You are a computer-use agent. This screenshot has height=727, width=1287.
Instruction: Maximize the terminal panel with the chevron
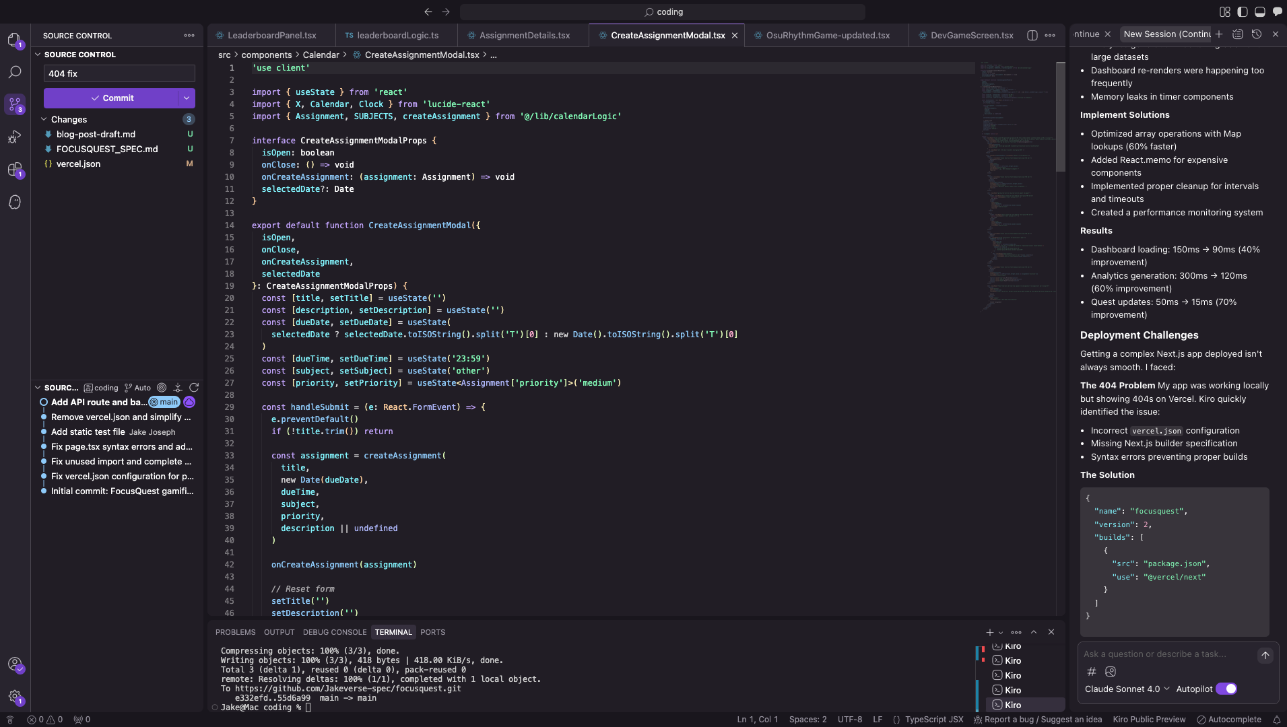(x=1034, y=632)
